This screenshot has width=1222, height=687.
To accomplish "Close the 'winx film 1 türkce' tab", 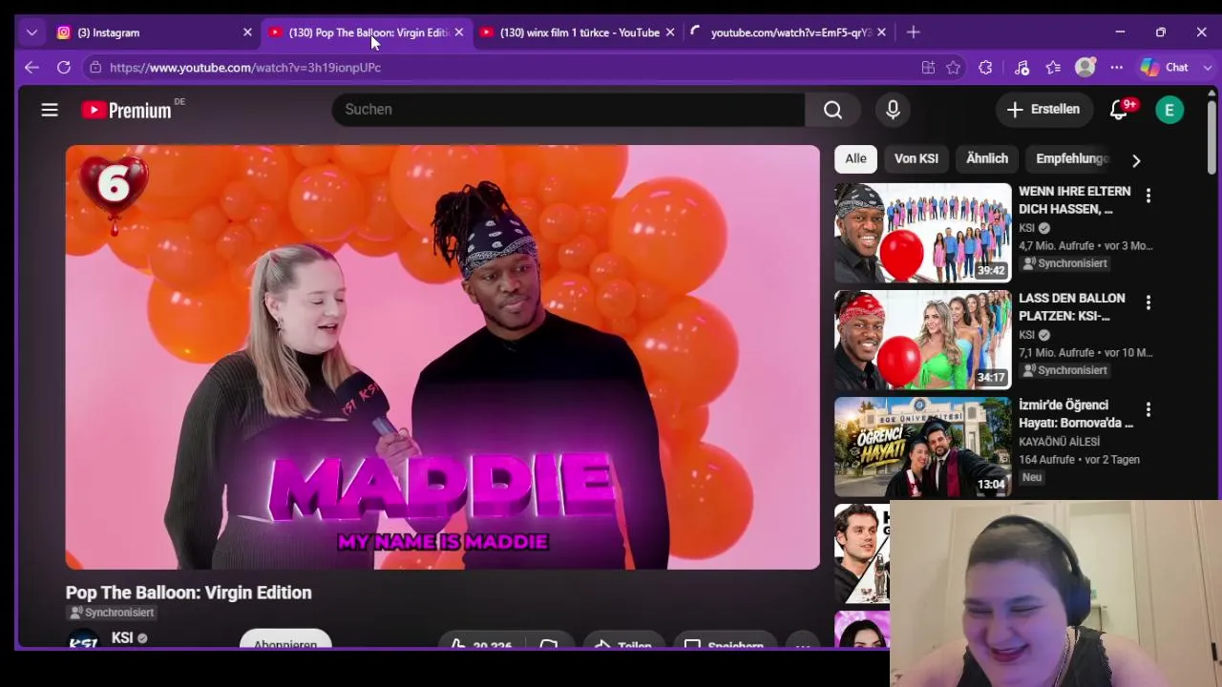I will point(670,32).
